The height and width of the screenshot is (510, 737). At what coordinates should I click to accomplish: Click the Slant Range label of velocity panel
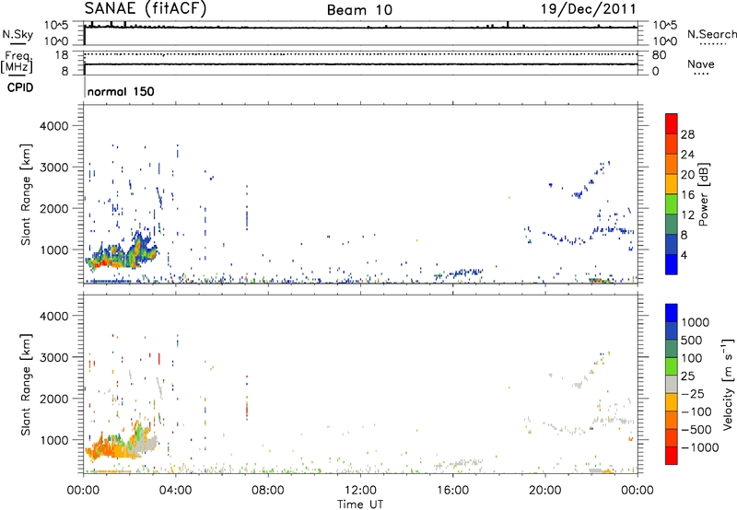point(26,385)
